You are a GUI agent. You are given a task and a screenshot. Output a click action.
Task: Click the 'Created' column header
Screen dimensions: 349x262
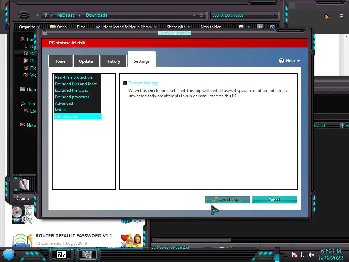coord(327,126)
